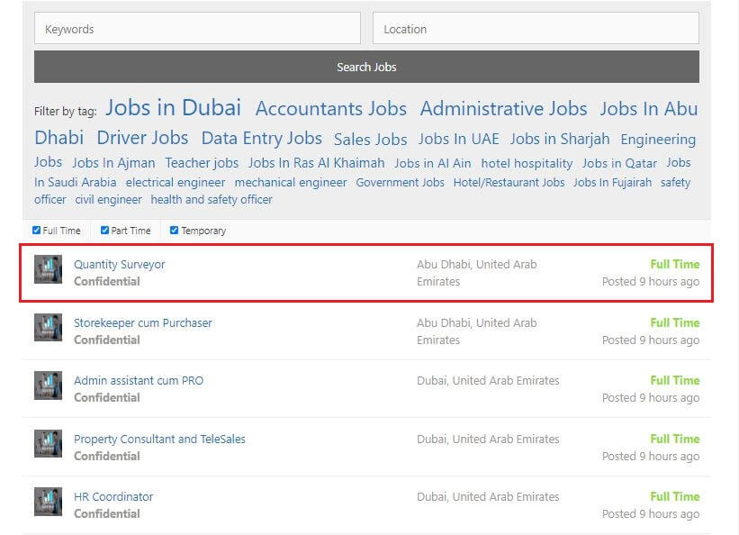Open the HR Coordinator job listing

(x=113, y=497)
